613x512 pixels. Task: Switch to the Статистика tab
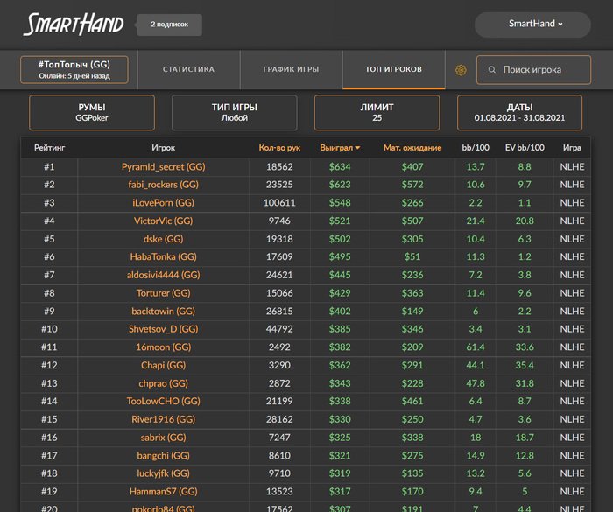[x=188, y=69]
